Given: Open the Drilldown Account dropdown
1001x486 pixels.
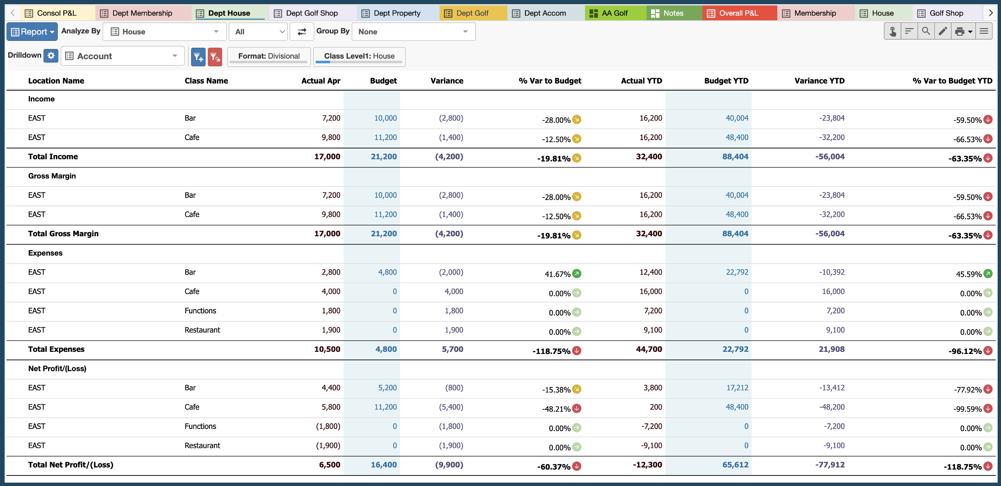Looking at the screenshot, I should (x=123, y=56).
